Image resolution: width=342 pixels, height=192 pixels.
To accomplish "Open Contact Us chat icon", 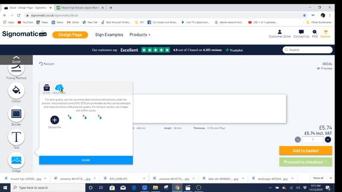I will click(301, 34).
